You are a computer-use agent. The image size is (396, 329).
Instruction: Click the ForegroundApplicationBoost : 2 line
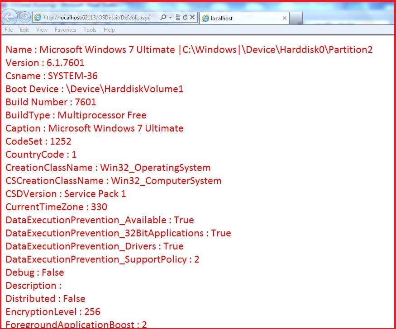[x=76, y=324]
